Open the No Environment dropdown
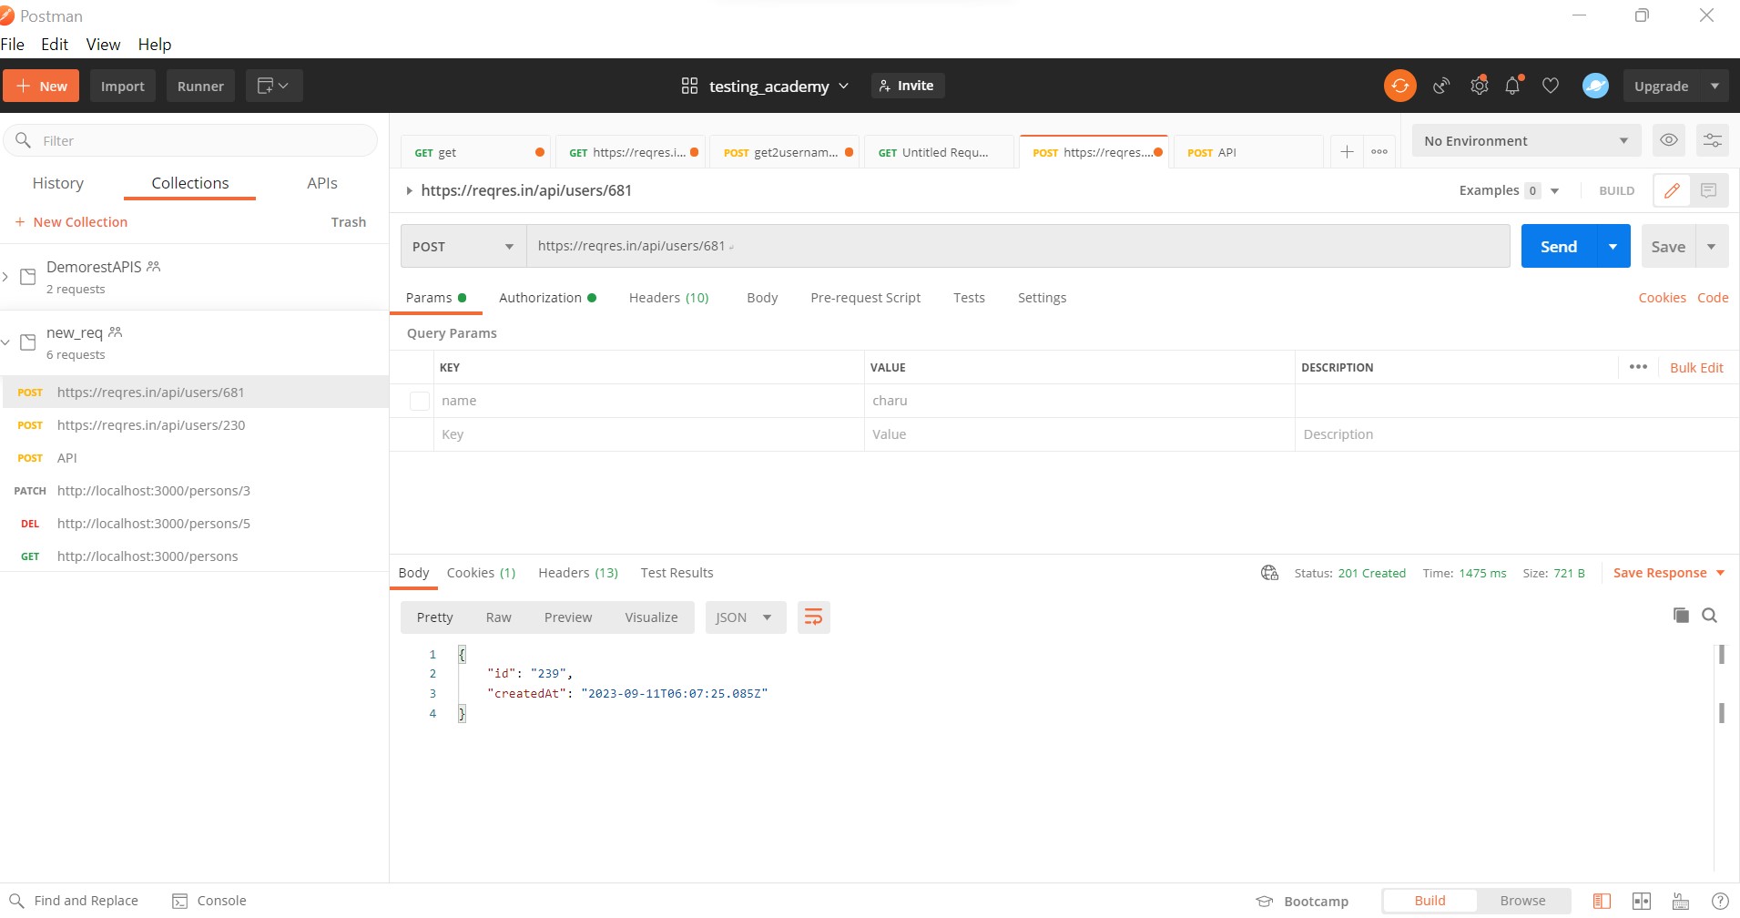This screenshot has height=918, width=1740. 1526,140
